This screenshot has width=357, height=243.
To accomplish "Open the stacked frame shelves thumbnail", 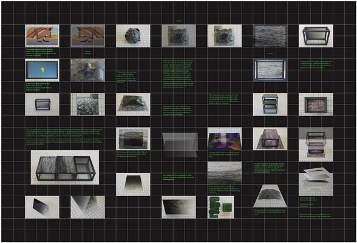I will click(x=270, y=104).
